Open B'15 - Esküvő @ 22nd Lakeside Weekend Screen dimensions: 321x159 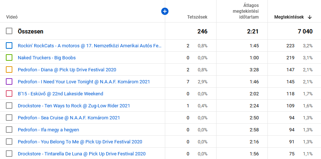(60, 94)
